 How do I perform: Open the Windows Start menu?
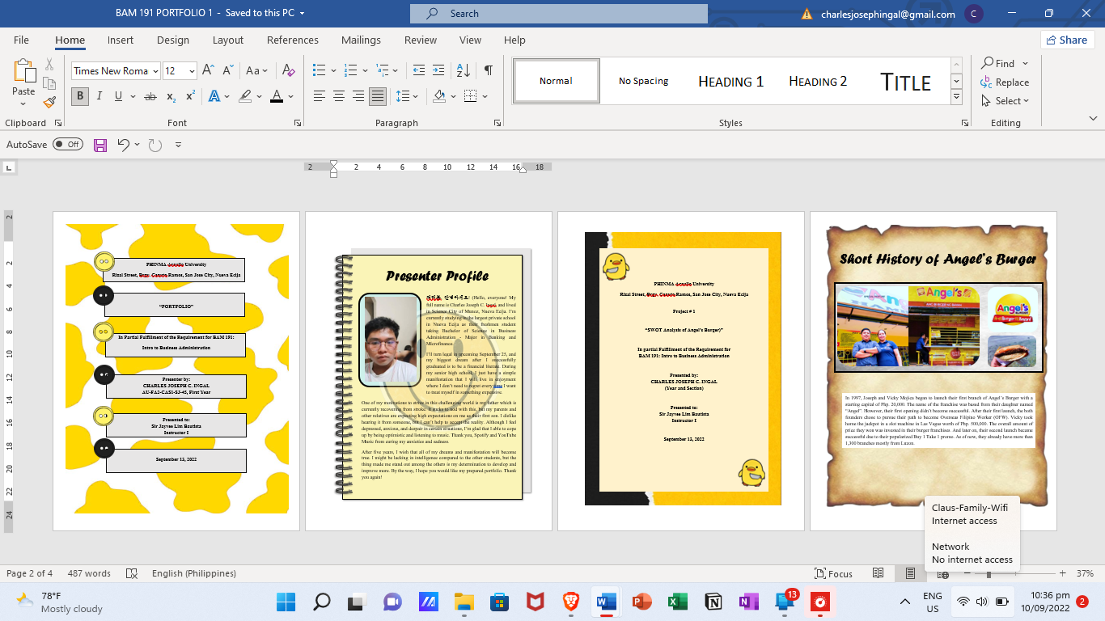click(286, 602)
